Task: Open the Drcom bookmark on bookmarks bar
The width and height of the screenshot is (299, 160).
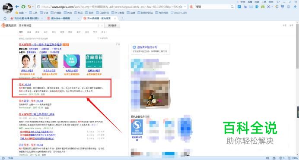Action: click(179, 13)
